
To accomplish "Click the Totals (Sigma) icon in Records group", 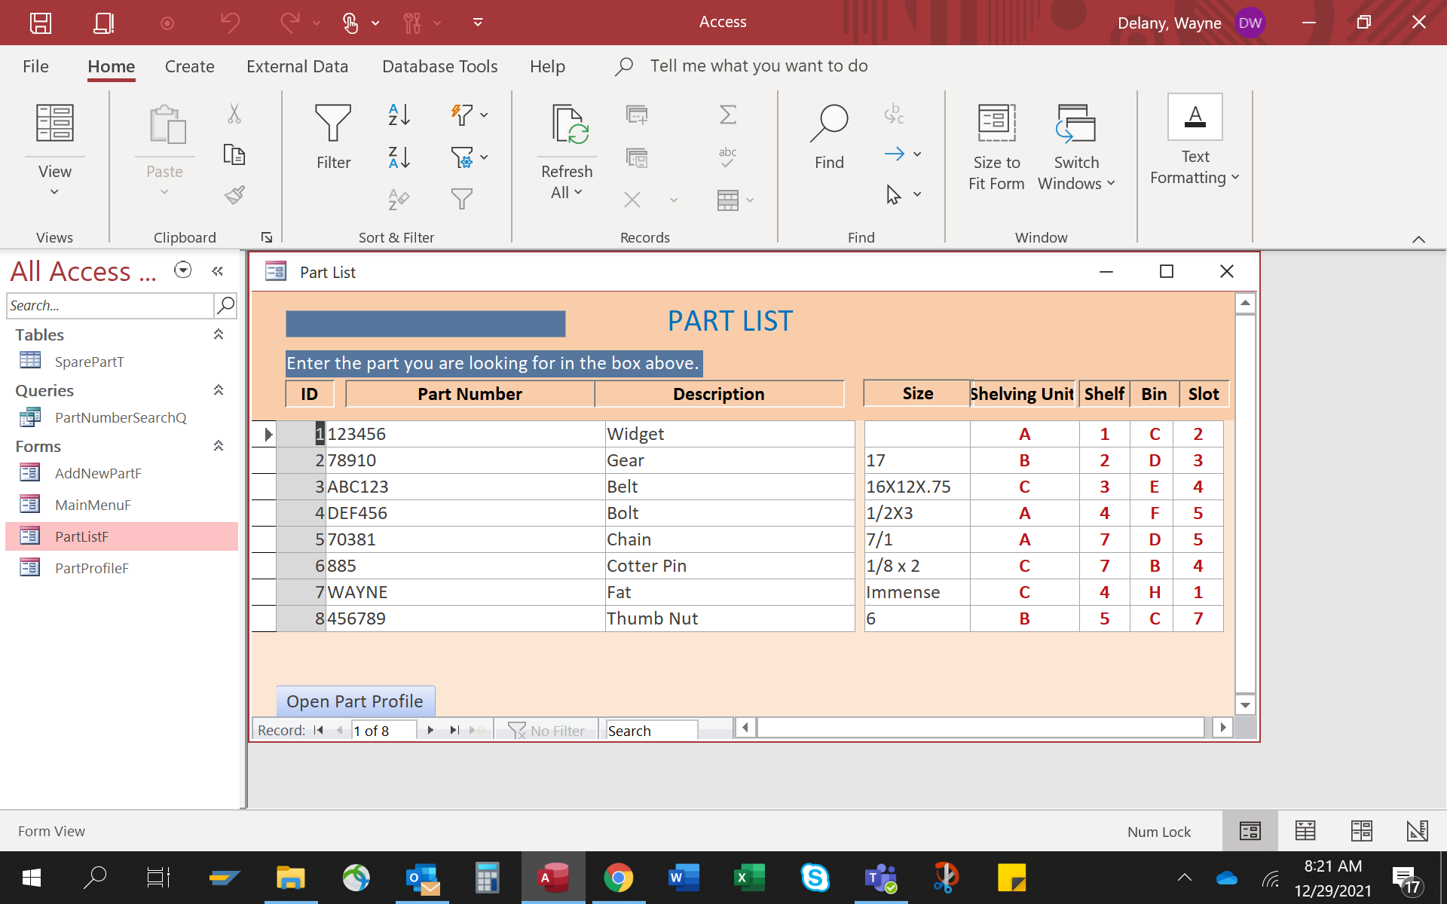I will [726, 115].
